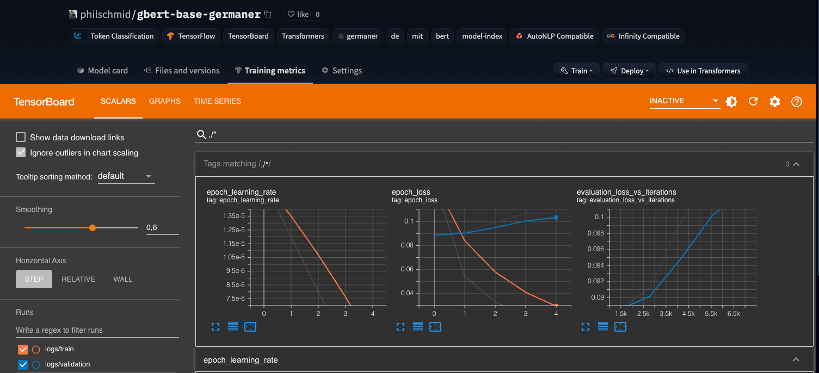The height and width of the screenshot is (373, 819).
Task: Click the TensorBoard logo text
Action: point(44,102)
